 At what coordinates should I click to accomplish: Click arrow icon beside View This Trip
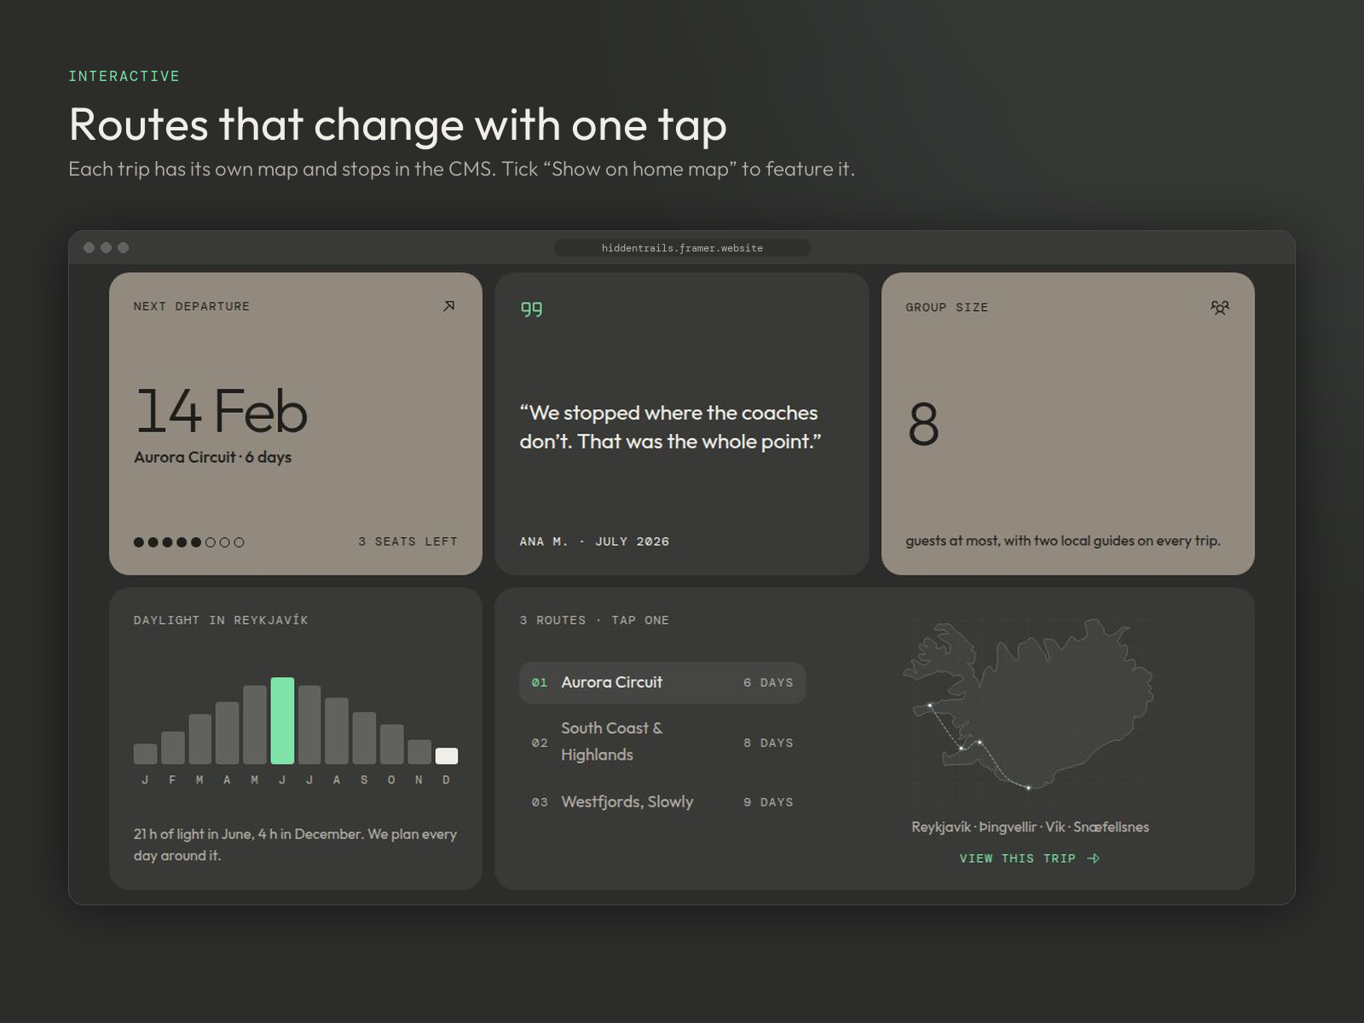[1094, 858]
